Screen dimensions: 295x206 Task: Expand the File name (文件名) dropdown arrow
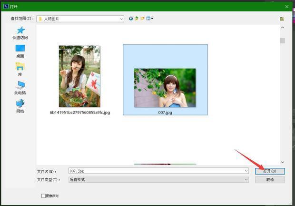click(x=246, y=171)
